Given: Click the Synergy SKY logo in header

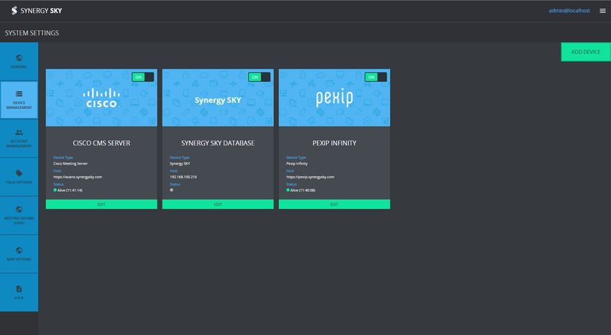Looking at the screenshot, I should coord(37,11).
